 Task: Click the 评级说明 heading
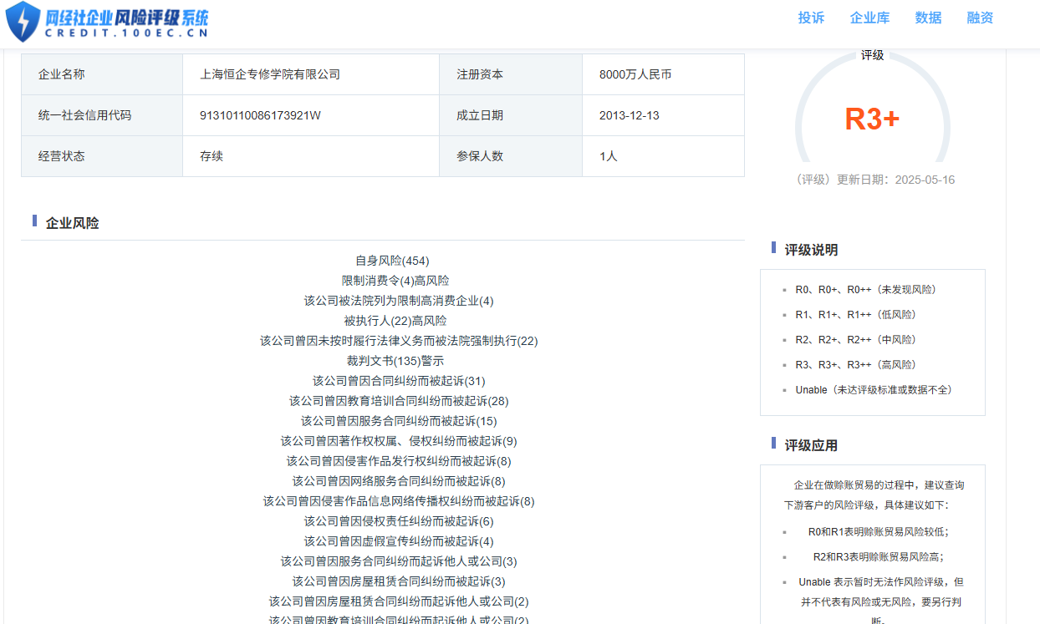tap(811, 250)
